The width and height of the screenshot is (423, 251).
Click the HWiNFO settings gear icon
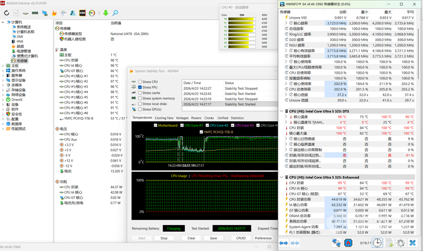[x=400, y=243]
